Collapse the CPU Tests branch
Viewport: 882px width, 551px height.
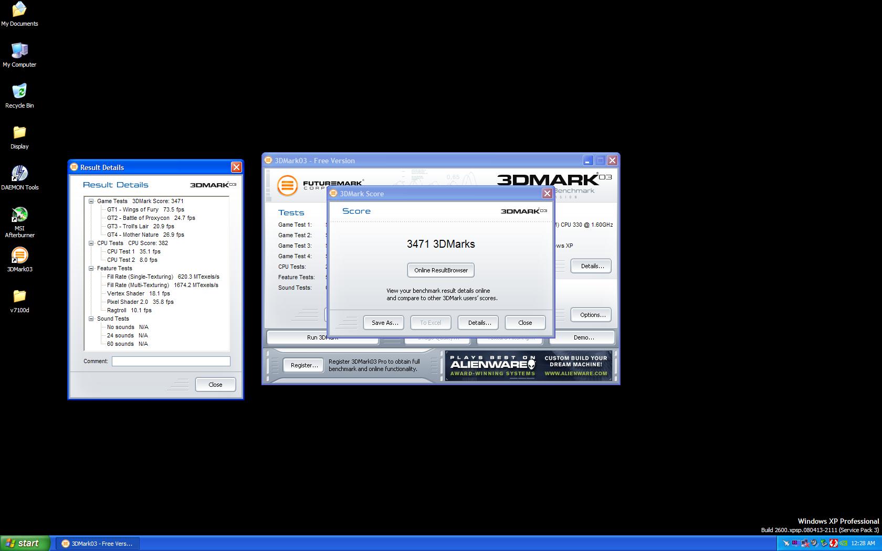coord(92,243)
